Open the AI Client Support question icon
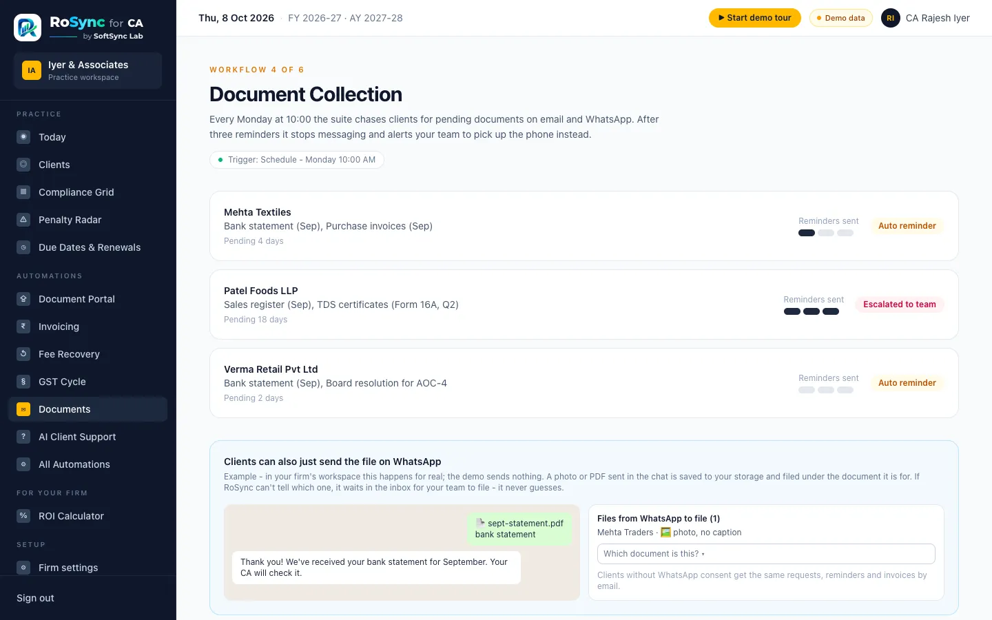 [x=23, y=437]
